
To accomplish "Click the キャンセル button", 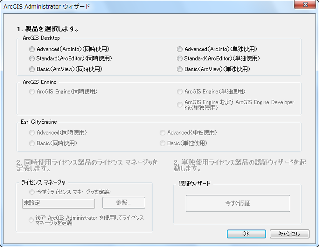I will click(x=290, y=234).
